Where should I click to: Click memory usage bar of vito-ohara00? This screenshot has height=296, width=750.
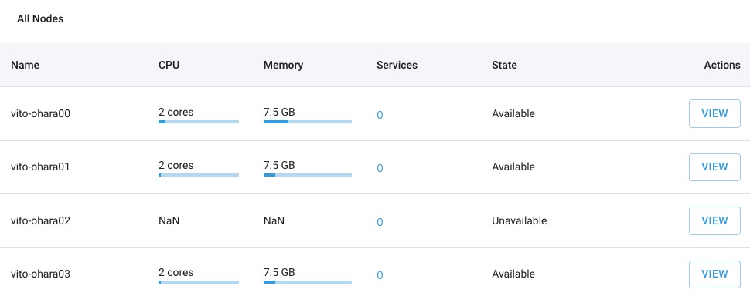(308, 122)
